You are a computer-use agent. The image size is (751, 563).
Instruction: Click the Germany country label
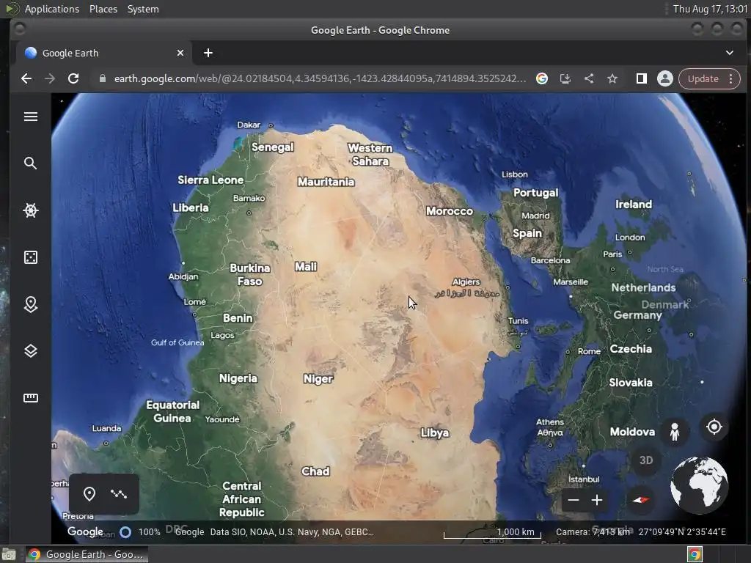637,315
